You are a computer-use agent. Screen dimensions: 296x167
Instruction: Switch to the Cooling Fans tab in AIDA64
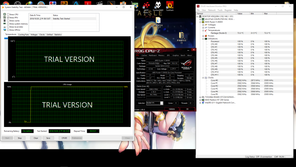pos(23,35)
